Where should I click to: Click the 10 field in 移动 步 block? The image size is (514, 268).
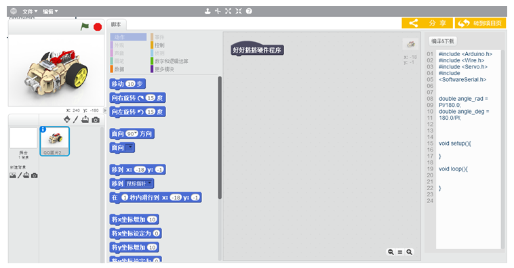(131, 84)
